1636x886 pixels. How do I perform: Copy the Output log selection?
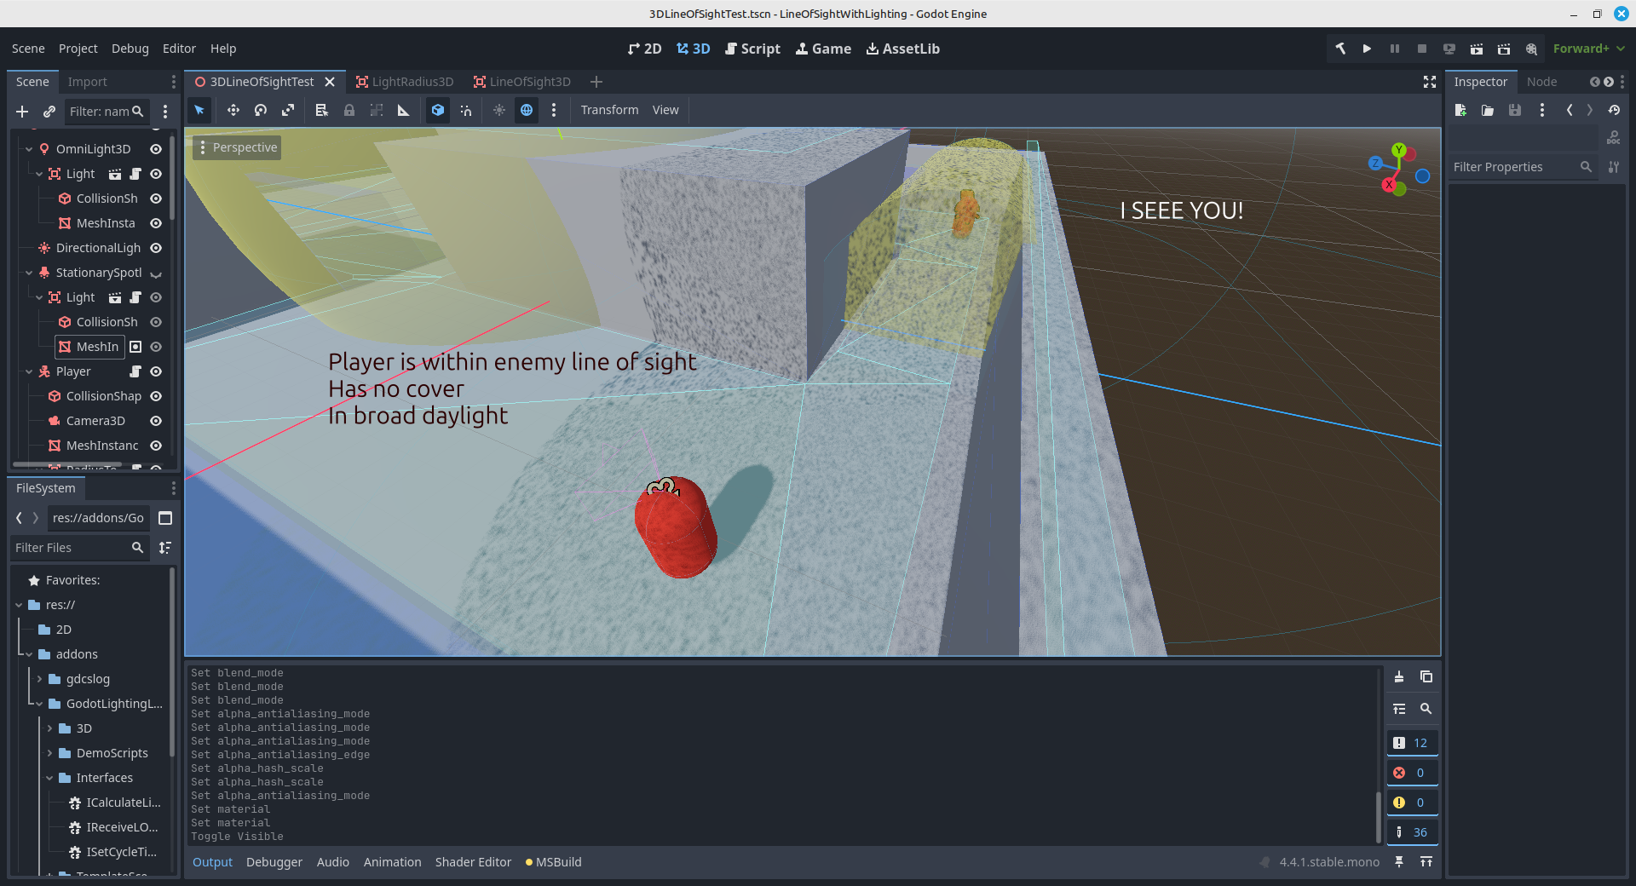pos(1426,677)
